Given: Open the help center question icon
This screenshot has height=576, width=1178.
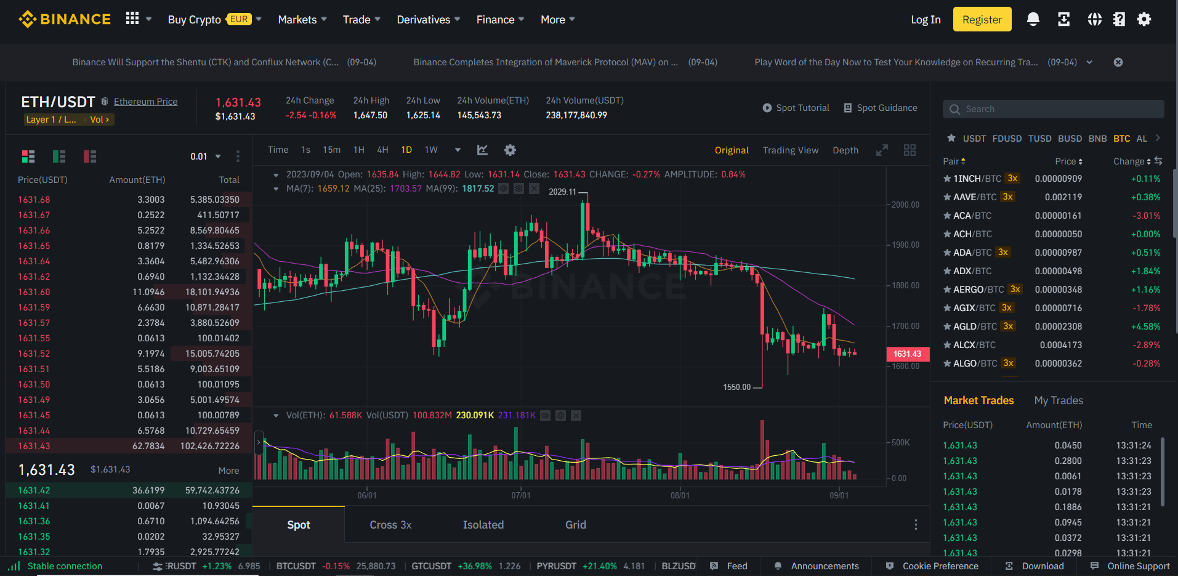Looking at the screenshot, I should pyautogui.click(x=1119, y=19).
